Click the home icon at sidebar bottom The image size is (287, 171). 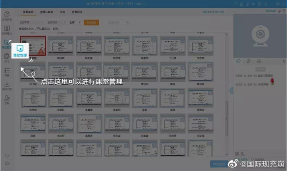7,163
